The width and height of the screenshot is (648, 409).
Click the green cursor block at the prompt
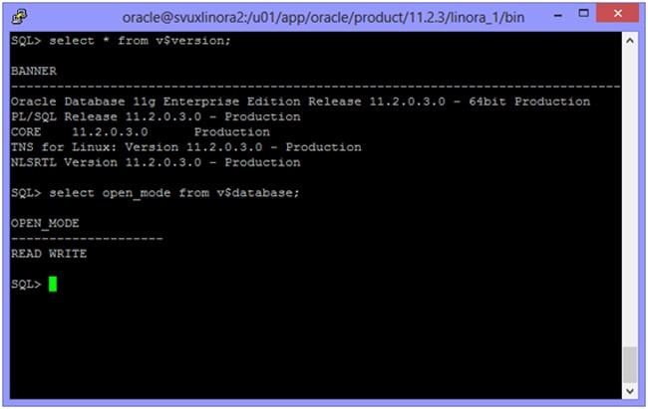[52, 284]
